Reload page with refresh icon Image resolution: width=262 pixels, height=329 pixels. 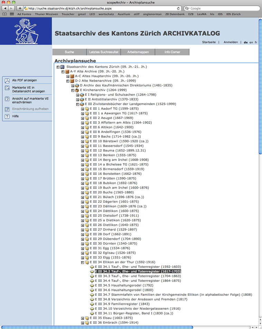point(178,8)
